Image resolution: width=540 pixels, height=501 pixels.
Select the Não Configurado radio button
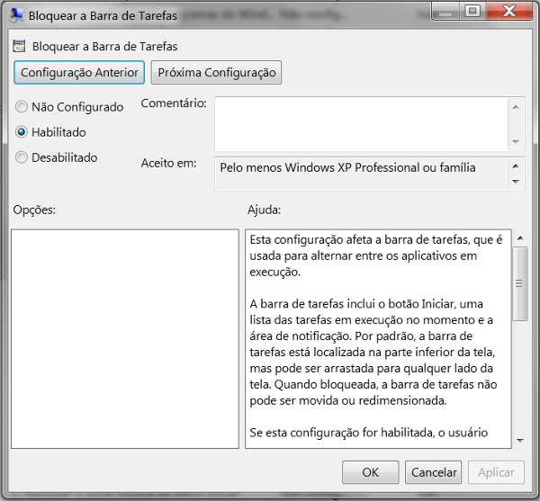point(22,107)
